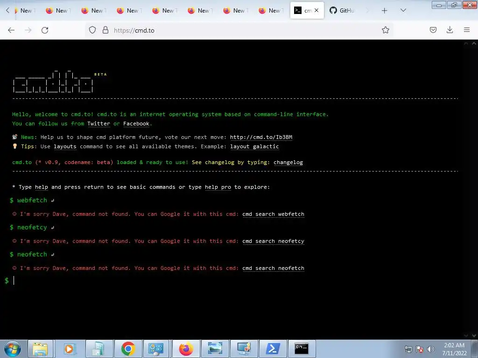Switch to the GitHub tab

tap(342, 11)
